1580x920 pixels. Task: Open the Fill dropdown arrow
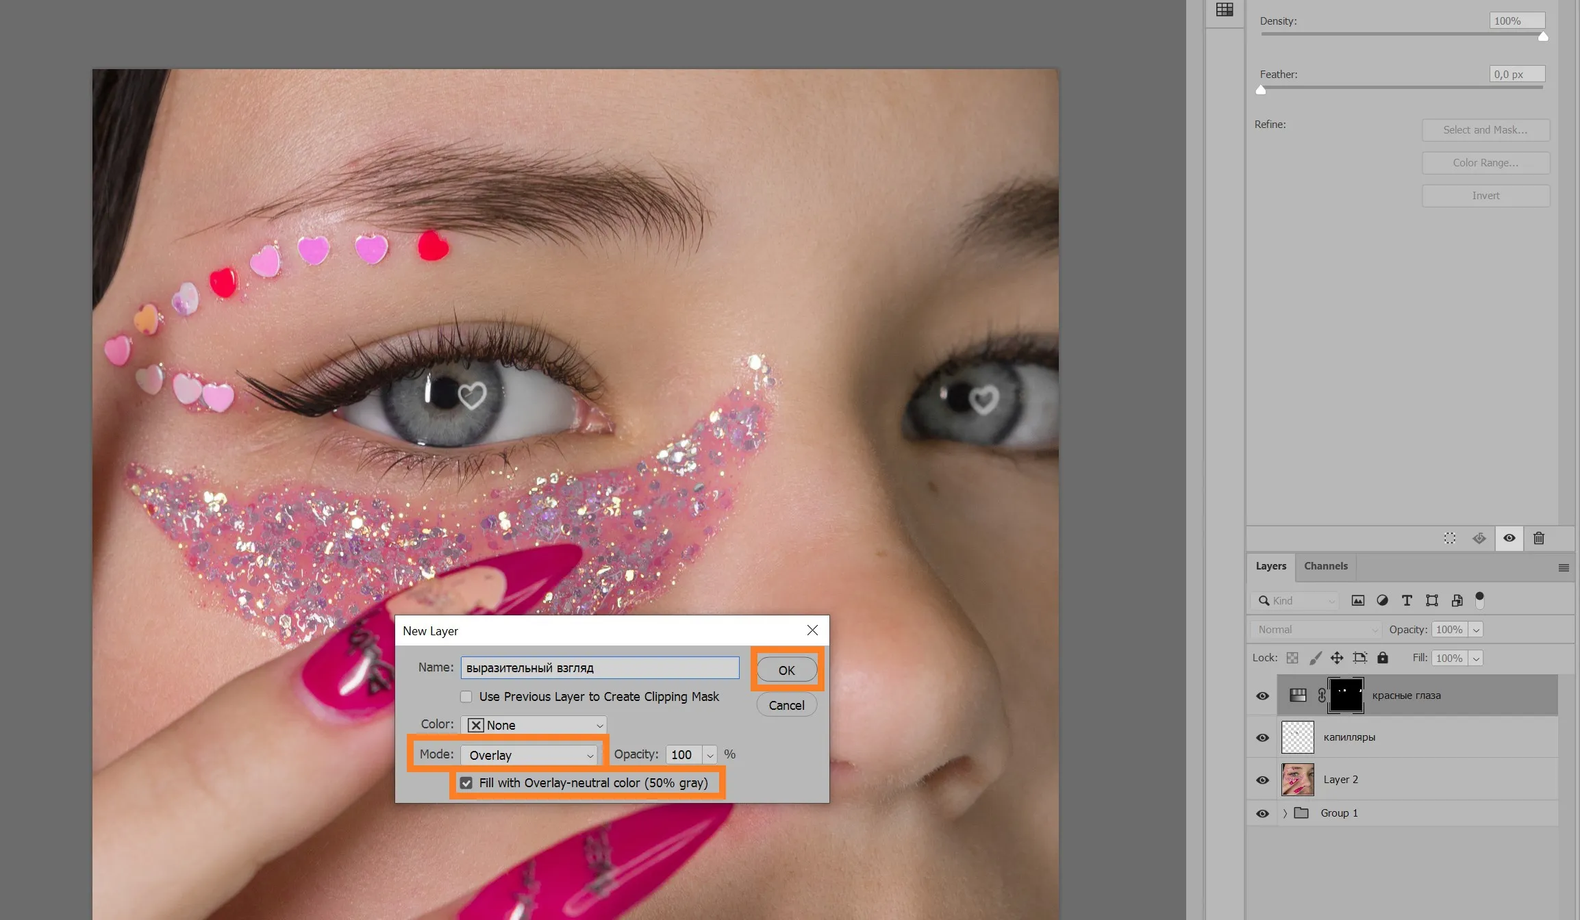tap(1476, 659)
